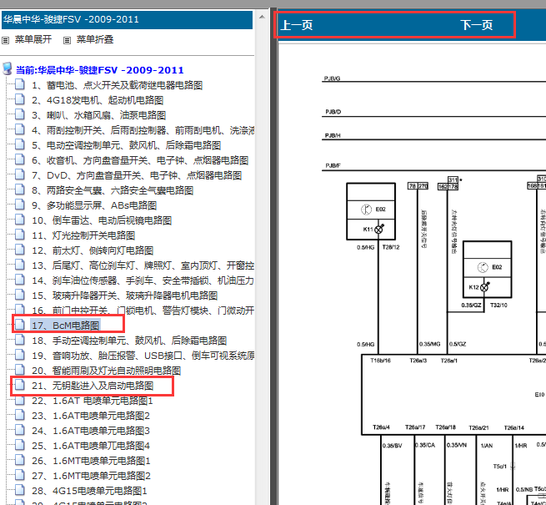Click page icon of item 1、蓄电池

pos(20,84)
